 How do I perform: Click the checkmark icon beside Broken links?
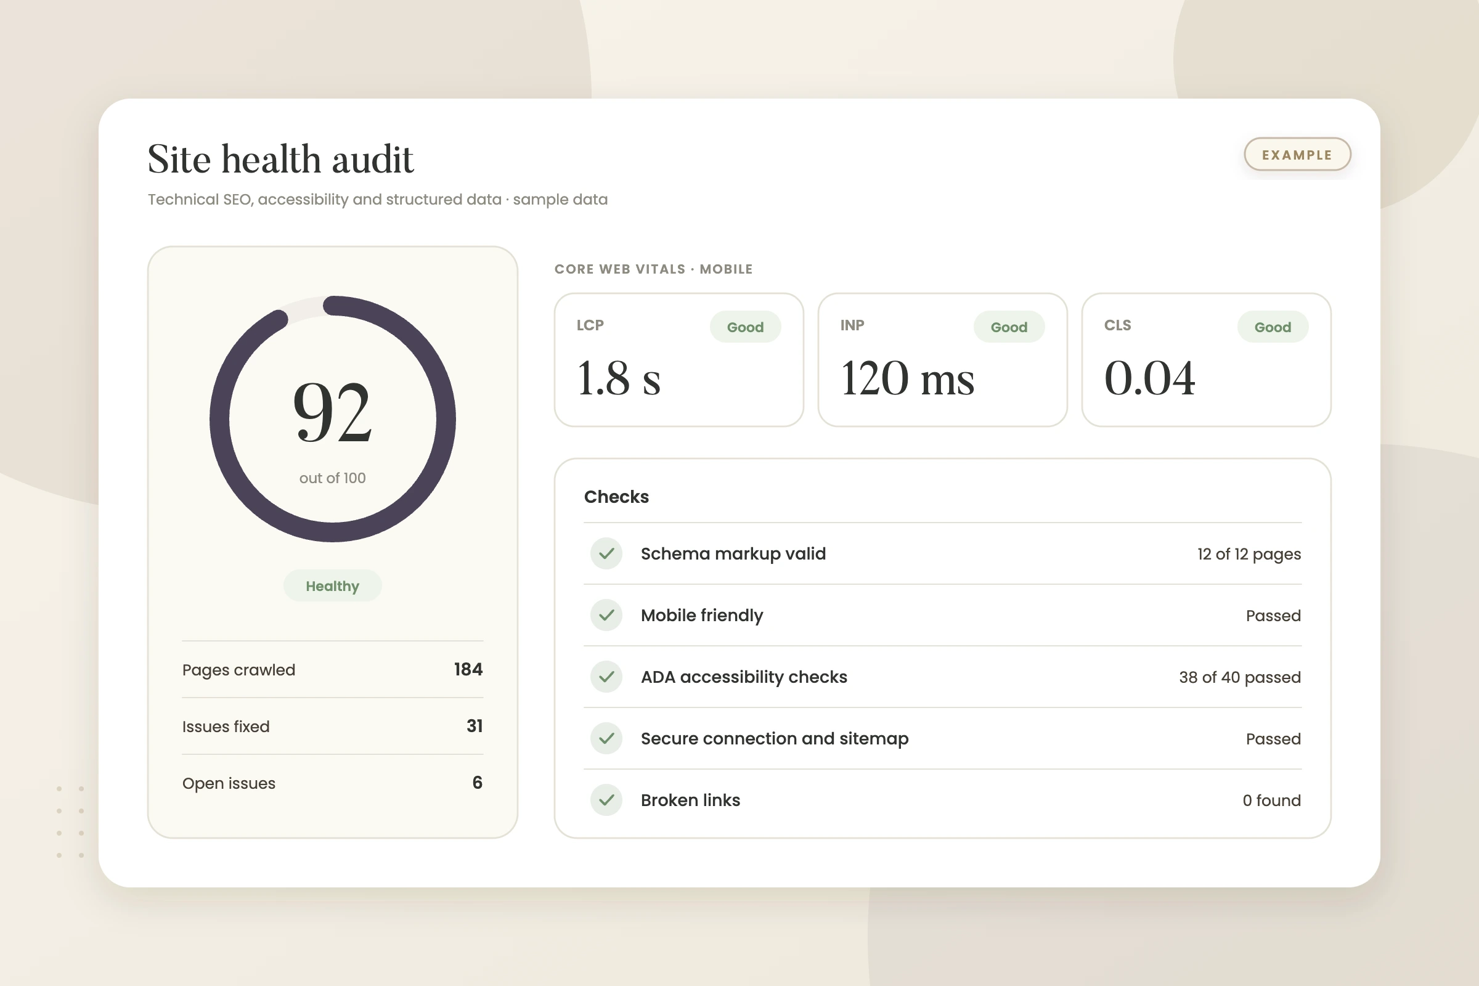pyautogui.click(x=606, y=800)
